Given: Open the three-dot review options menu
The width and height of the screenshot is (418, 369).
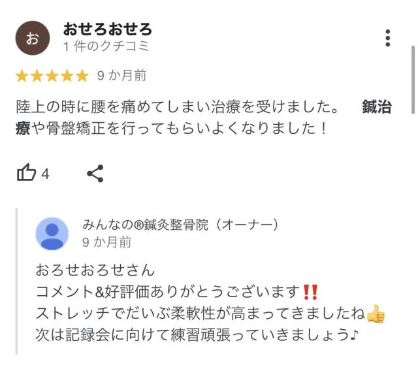Looking at the screenshot, I should point(387,38).
